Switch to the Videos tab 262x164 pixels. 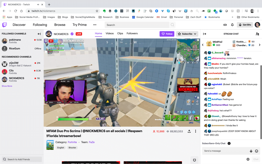(x=110, y=34)
